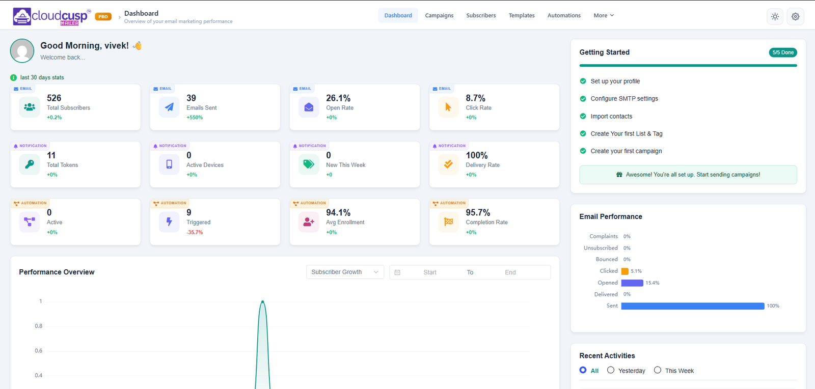Click the Completion Rate flag icon
815x389 pixels.
[448, 221]
